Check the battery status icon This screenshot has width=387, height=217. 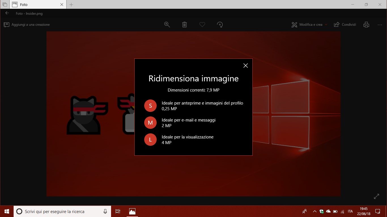pyautogui.click(x=335, y=211)
